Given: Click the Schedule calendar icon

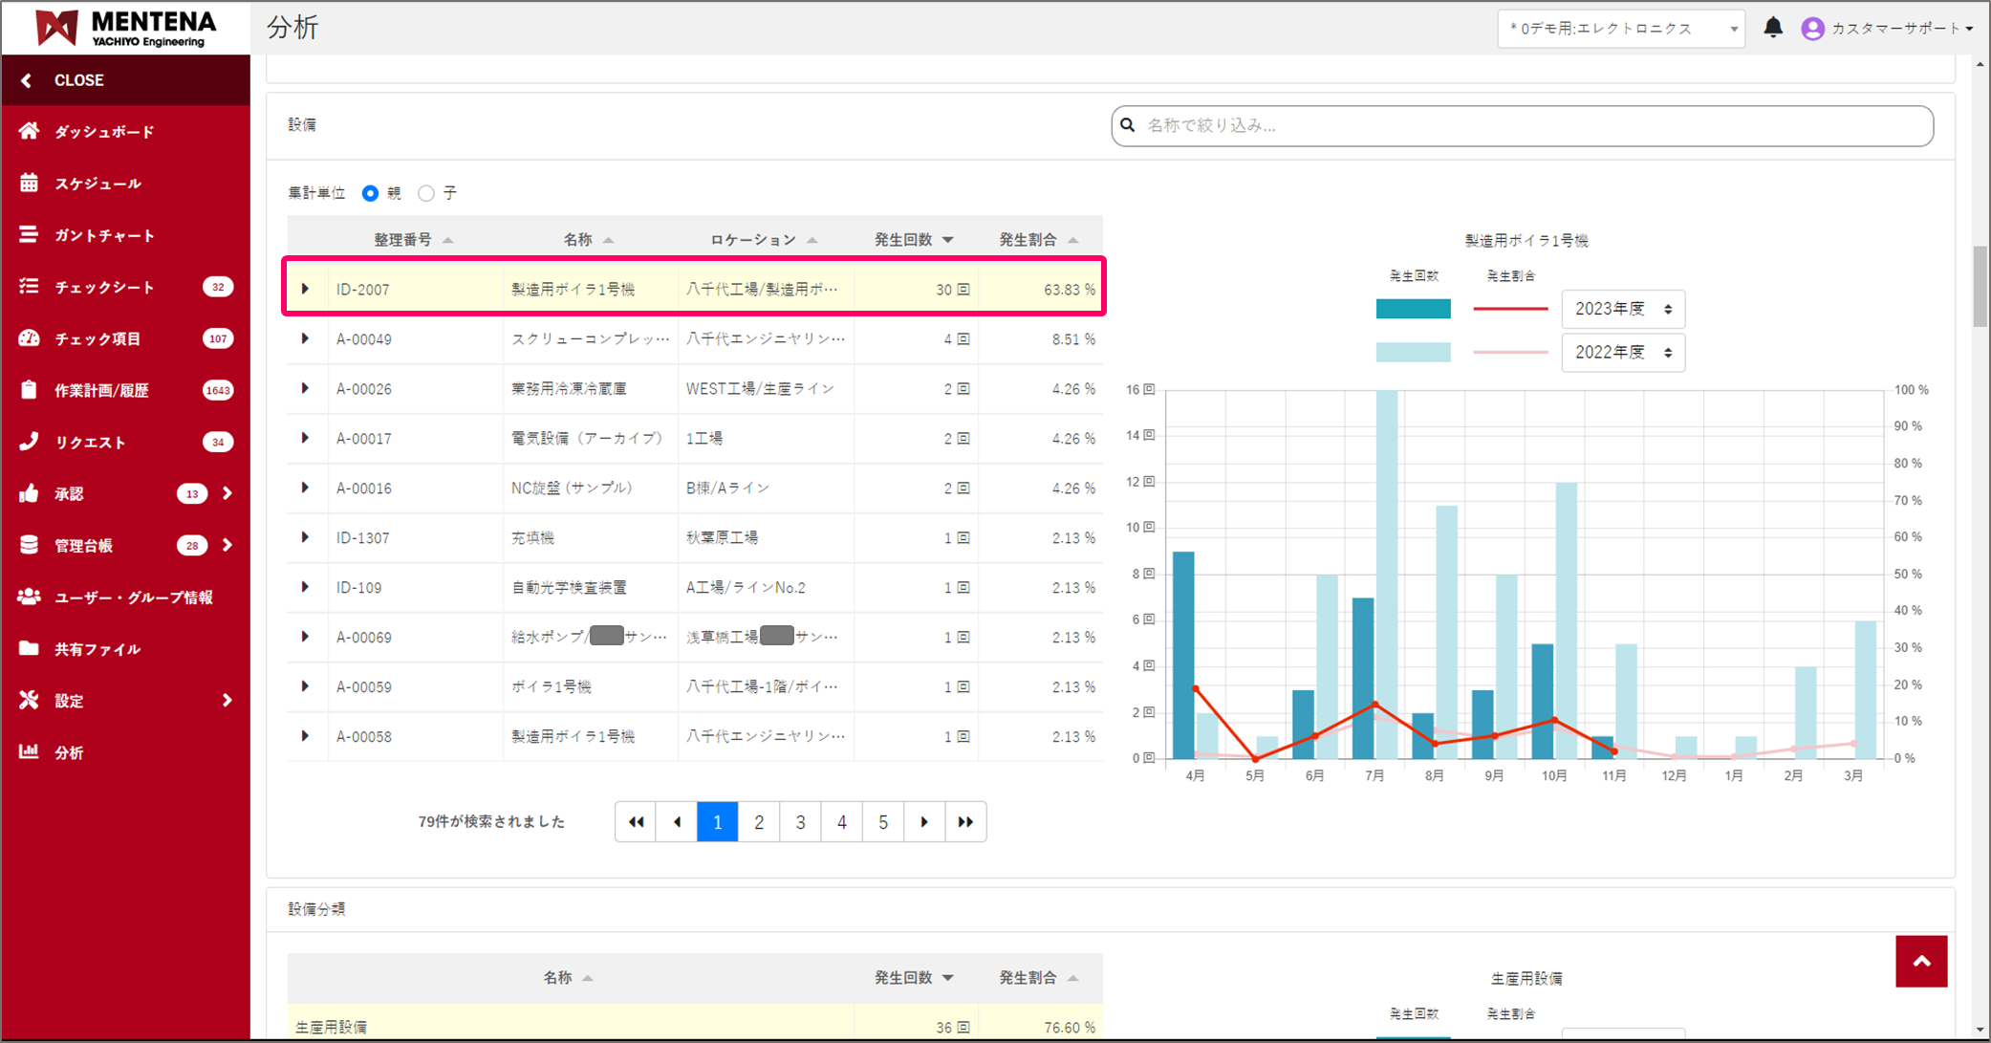Looking at the screenshot, I should tap(30, 183).
